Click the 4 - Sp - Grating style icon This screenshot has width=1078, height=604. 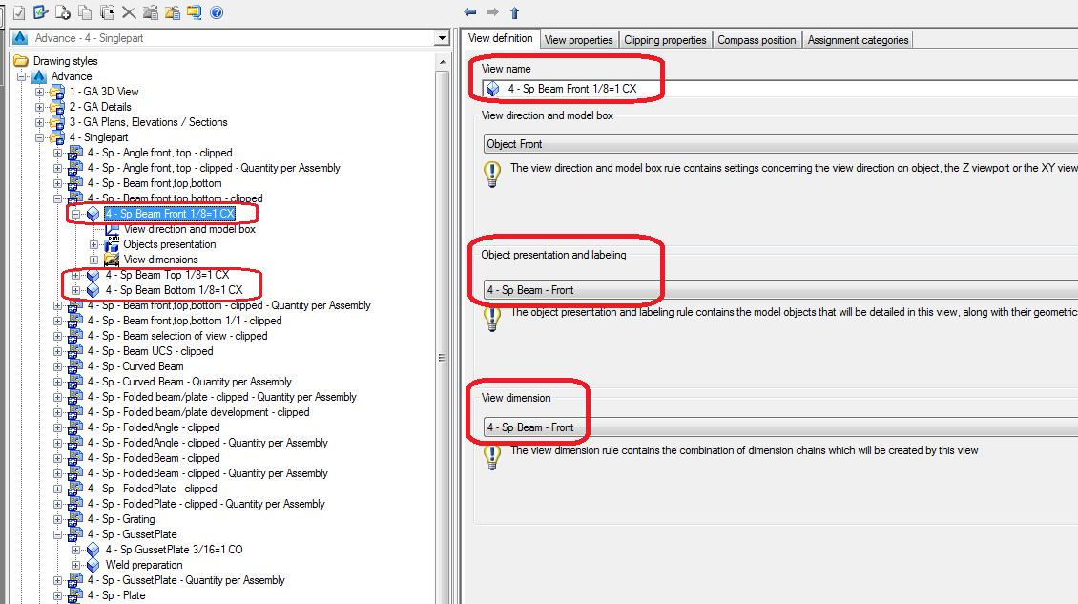[75, 519]
